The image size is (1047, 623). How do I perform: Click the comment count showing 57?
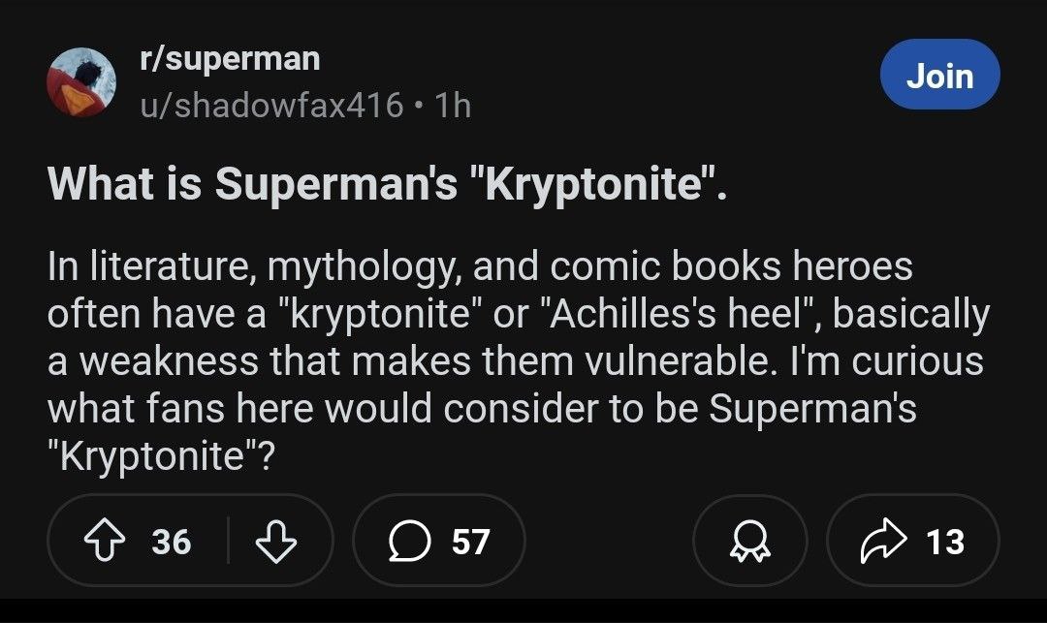coord(471,542)
